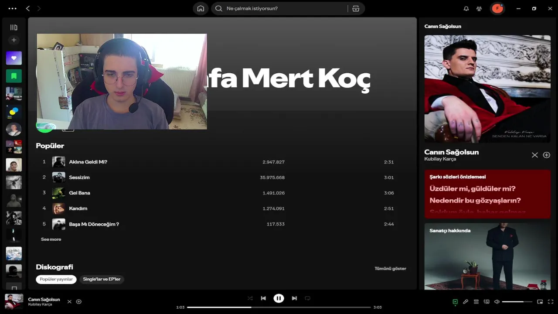This screenshot has width=558, height=314.
Task: Select the song Sessizim
Action: tap(79, 177)
